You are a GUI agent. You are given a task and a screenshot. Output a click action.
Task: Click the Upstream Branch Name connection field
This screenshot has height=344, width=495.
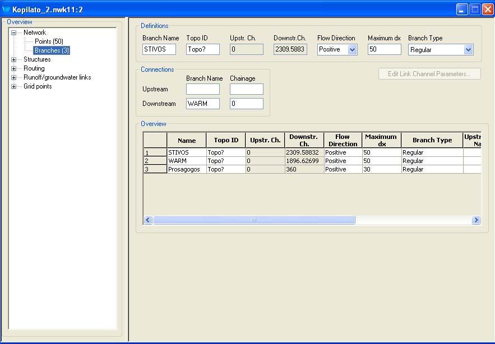(203, 89)
